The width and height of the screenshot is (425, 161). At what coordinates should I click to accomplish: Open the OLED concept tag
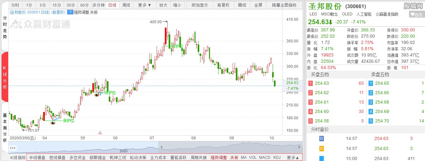(347, 14)
